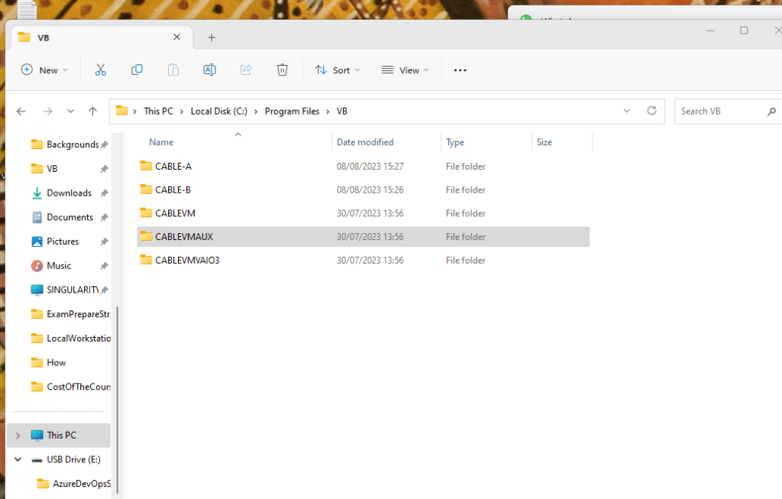Unpin Backgrounds via its pin icon
This screenshot has width=782, height=499.
104,144
